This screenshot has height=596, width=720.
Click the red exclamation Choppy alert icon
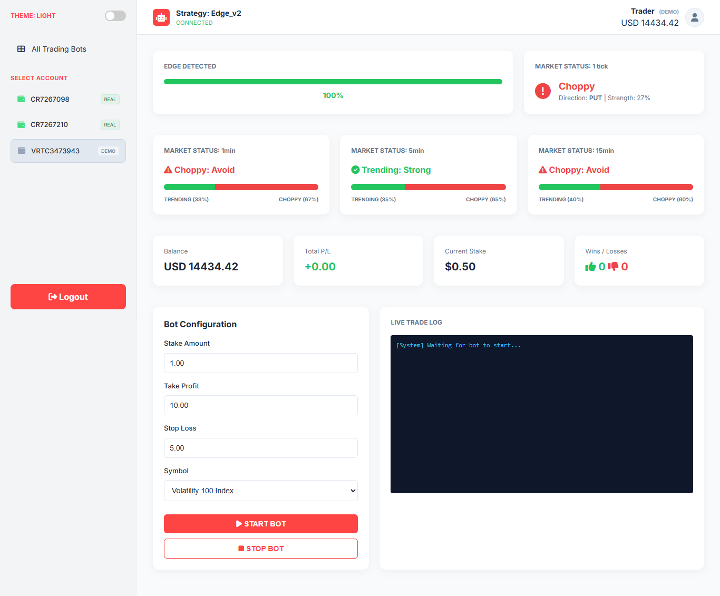click(543, 91)
